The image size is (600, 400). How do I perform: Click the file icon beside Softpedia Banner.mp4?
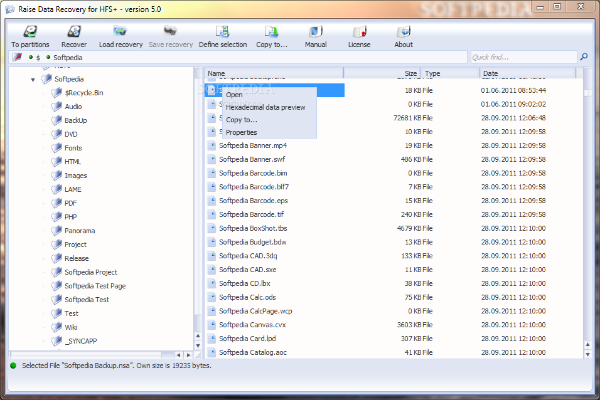point(212,145)
